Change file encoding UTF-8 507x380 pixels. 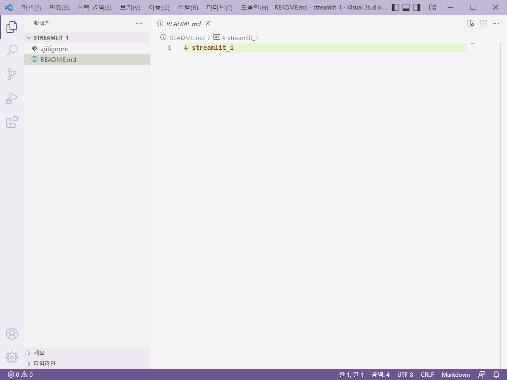click(x=405, y=374)
